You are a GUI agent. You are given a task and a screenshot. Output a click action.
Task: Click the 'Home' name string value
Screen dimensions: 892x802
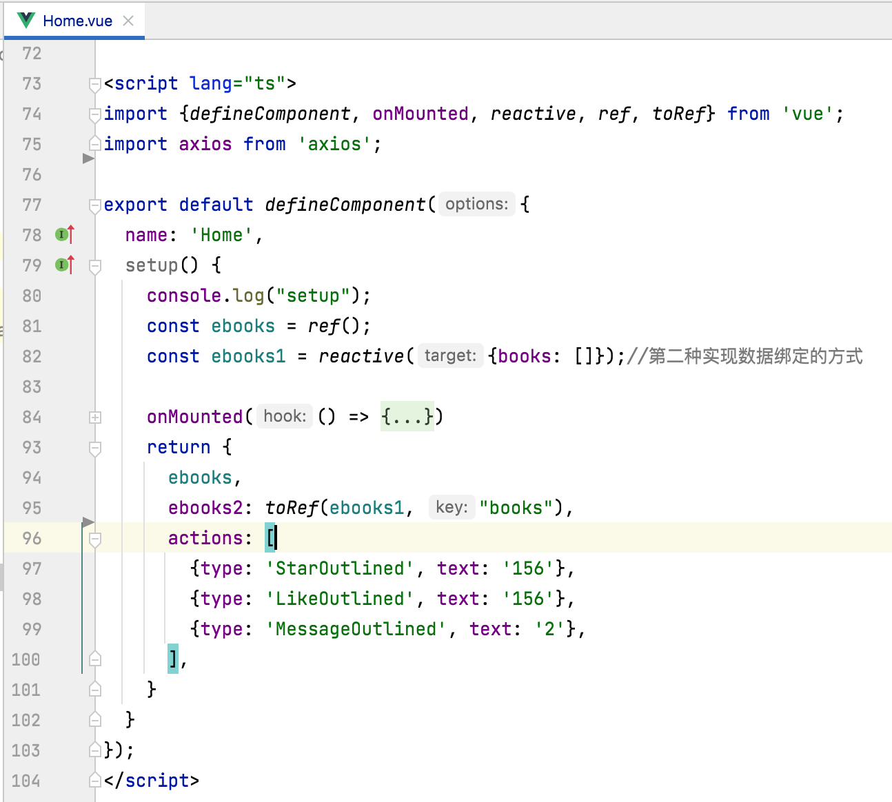221,235
